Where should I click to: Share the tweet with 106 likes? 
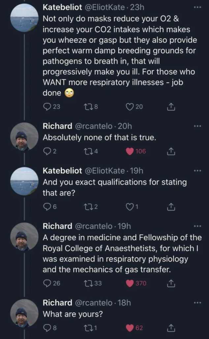point(171,152)
